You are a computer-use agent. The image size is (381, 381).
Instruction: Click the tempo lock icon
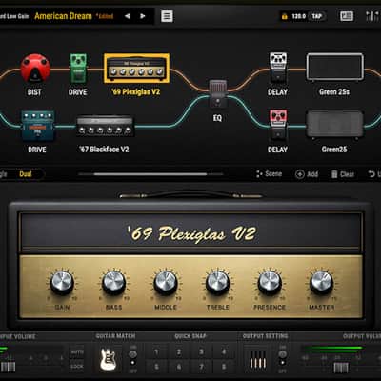point(285,16)
